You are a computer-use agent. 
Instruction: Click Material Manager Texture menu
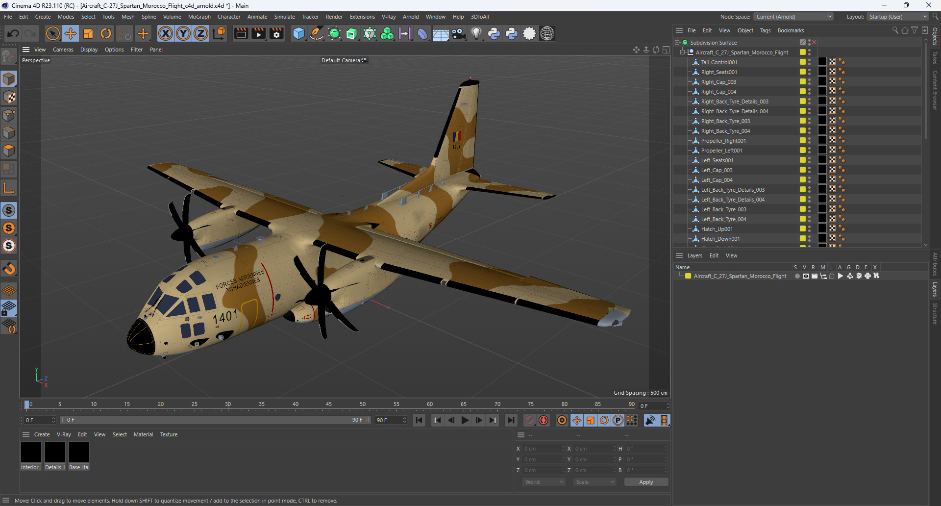pos(169,434)
